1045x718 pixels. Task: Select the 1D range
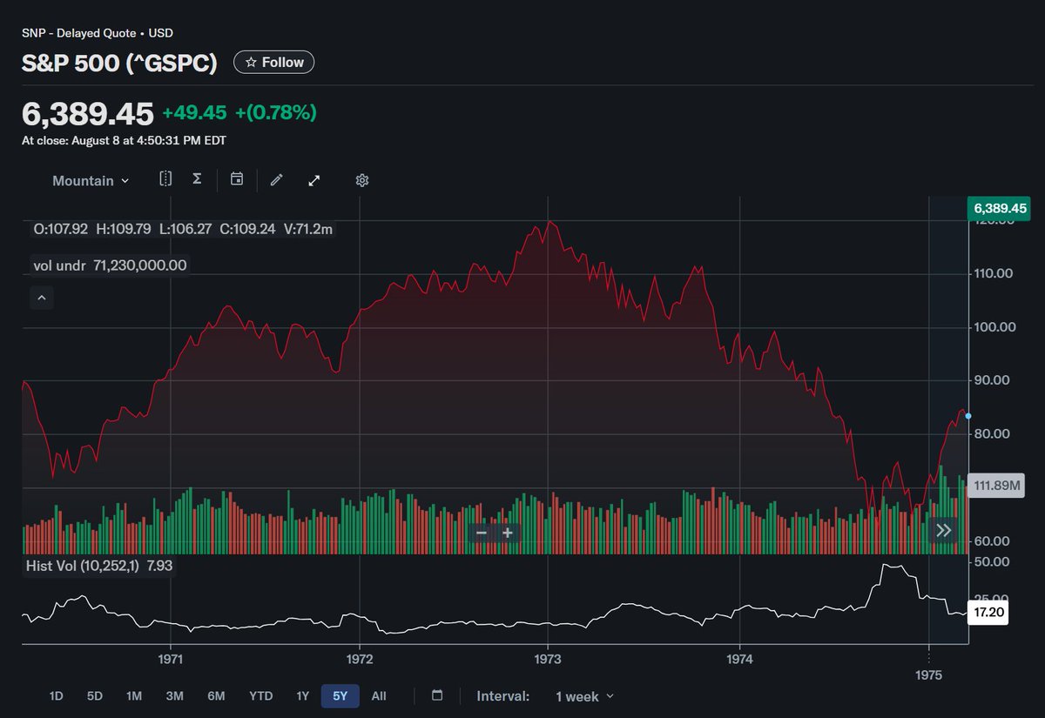[x=56, y=696]
